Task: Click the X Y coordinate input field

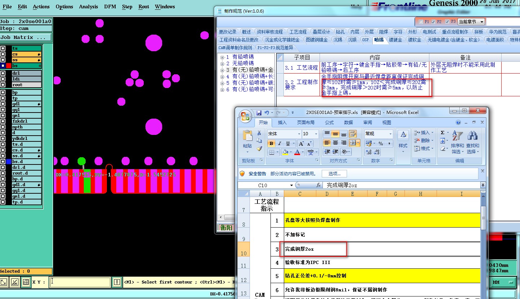Action: pyautogui.click(x=79, y=282)
